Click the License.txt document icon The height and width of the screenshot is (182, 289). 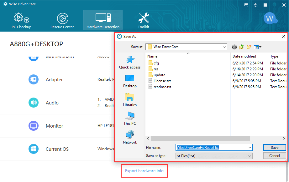pyautogui.click(x=150, y=81)
